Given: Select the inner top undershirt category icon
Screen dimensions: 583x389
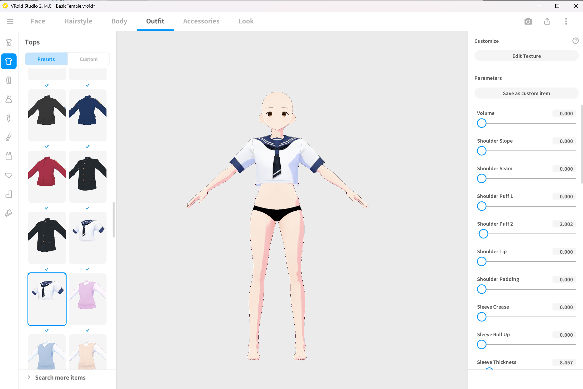Looking at the screenshot, I should [x=9, y=156].
